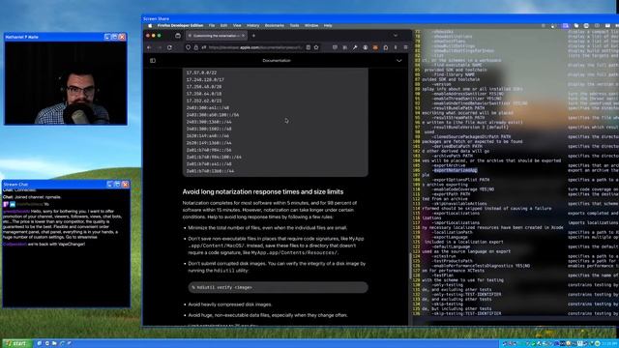Expand the Documentation header chevron

point(399,61)
